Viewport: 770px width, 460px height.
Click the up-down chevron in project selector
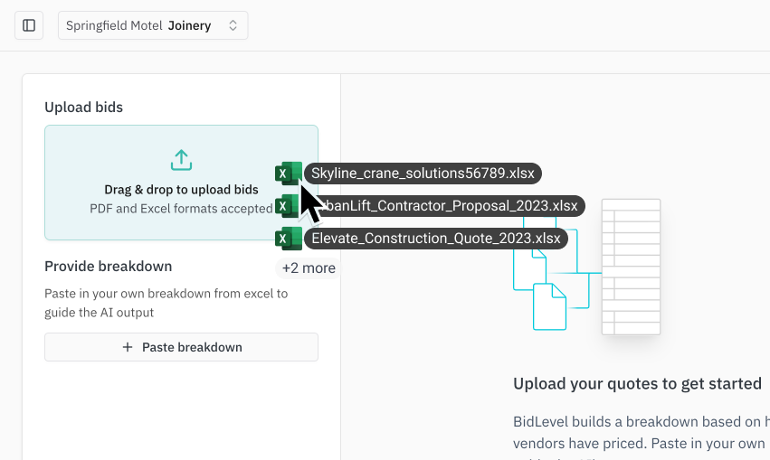(233, 25)
